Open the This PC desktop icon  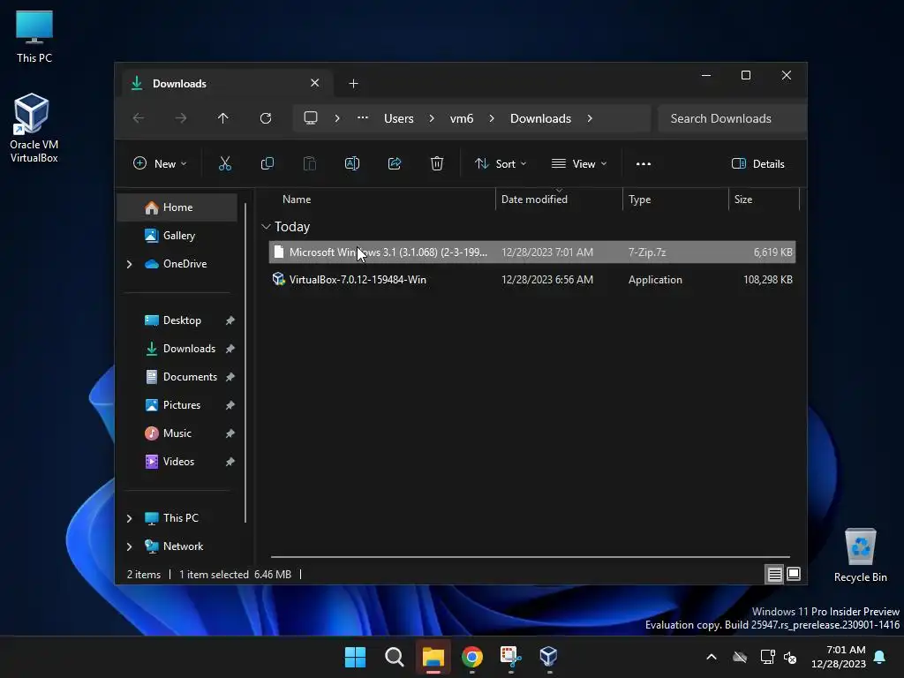(34, 35)
